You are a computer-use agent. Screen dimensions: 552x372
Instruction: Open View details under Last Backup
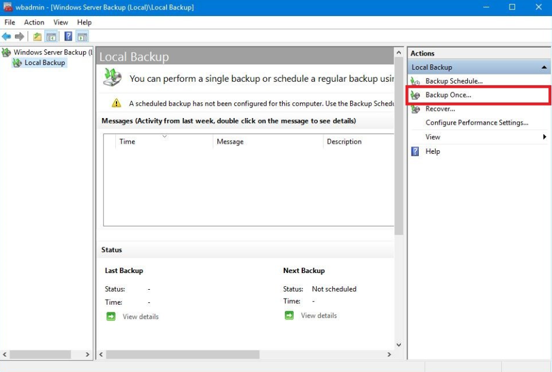point(140,317)
